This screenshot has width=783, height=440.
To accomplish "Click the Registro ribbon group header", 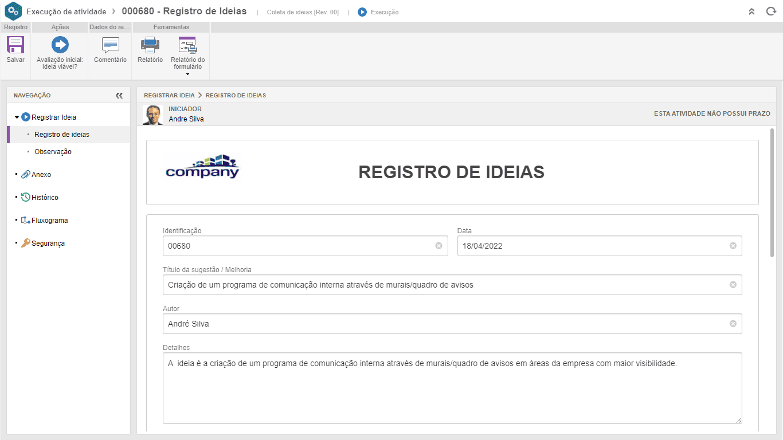I will pyautogui.click(x=15, y=27).
